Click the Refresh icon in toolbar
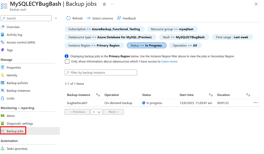 tap(68, 18)
